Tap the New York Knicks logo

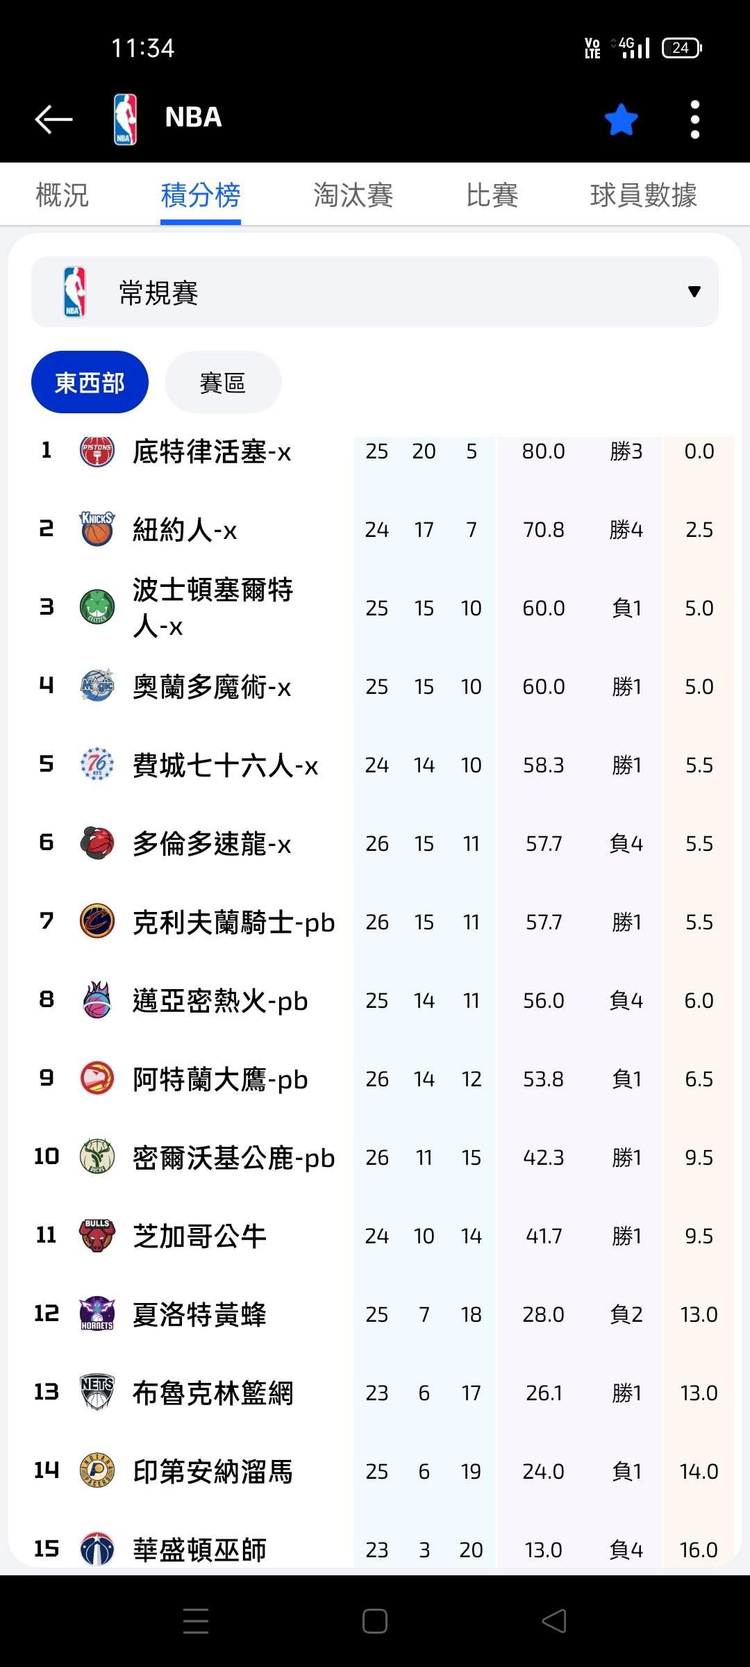click(x=97, y=530)
